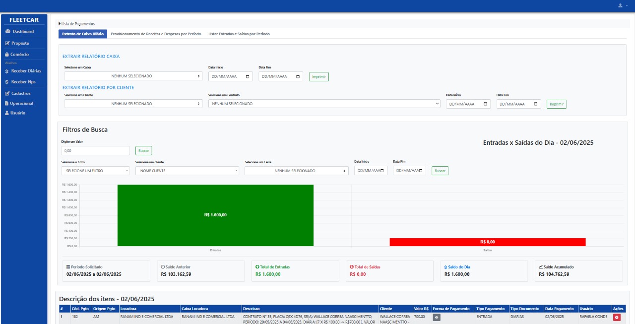Open calendar picker for Filtros Data Início
This screenshot has width=635, height=324.
click(383, 171)
